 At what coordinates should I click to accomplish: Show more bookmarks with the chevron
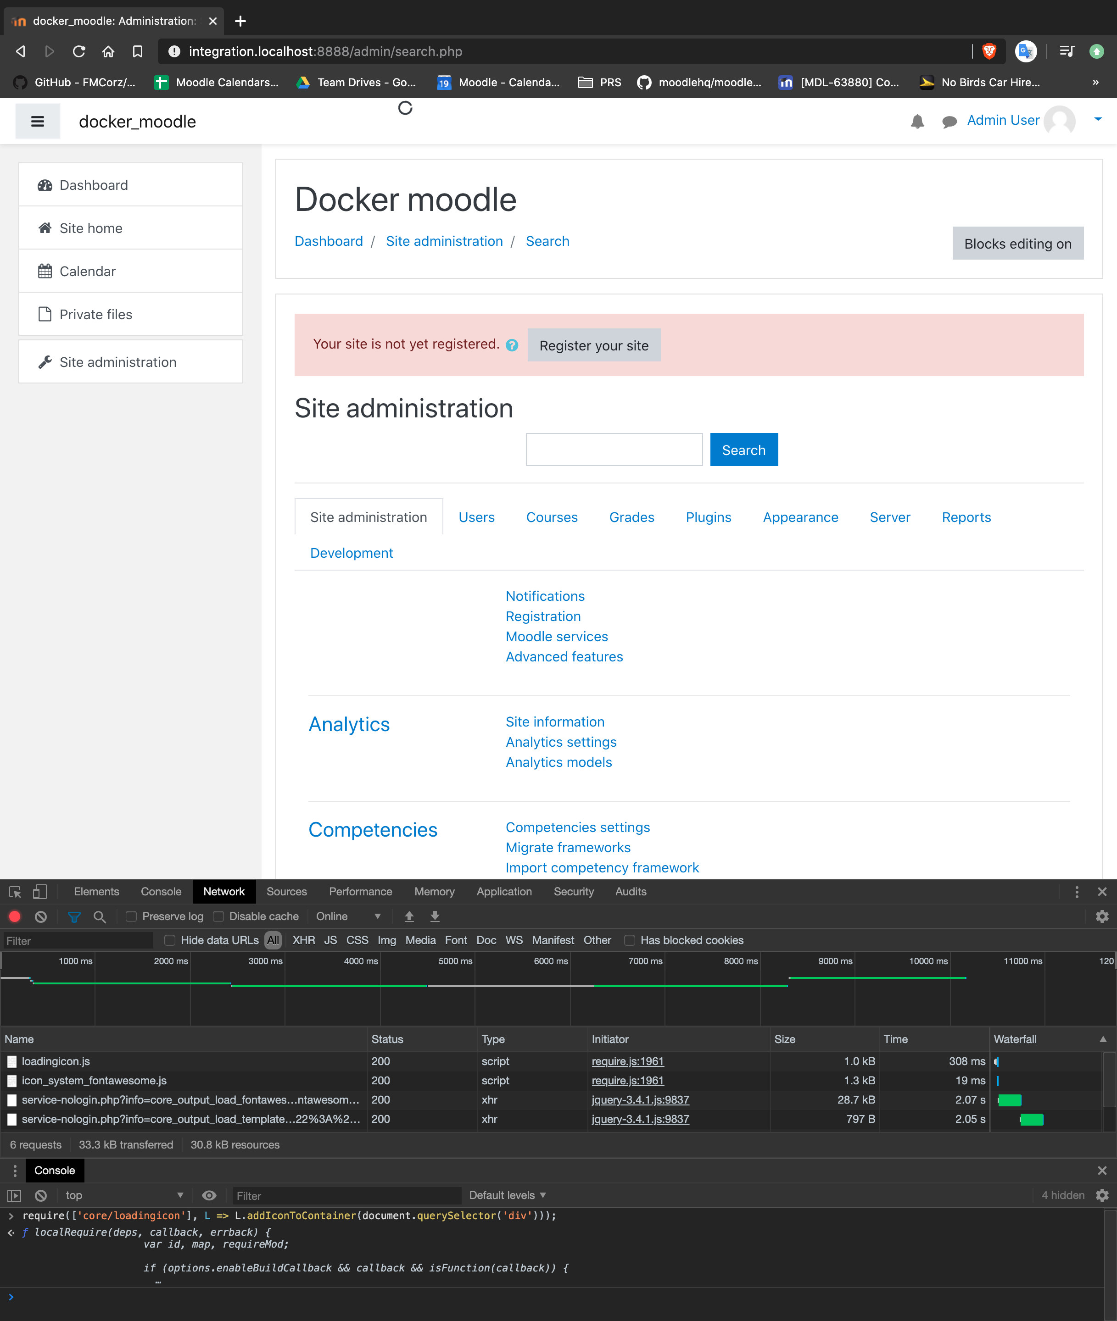pyautogui.click(x=1095, y=82)
